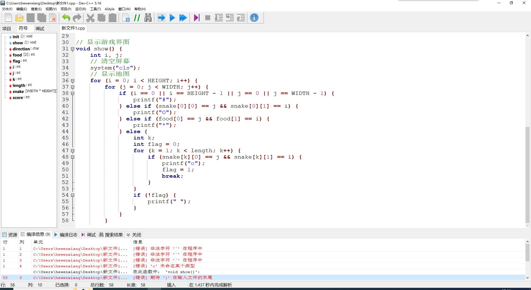
Task: Click the gray square Stop icon
Action: 208,18
